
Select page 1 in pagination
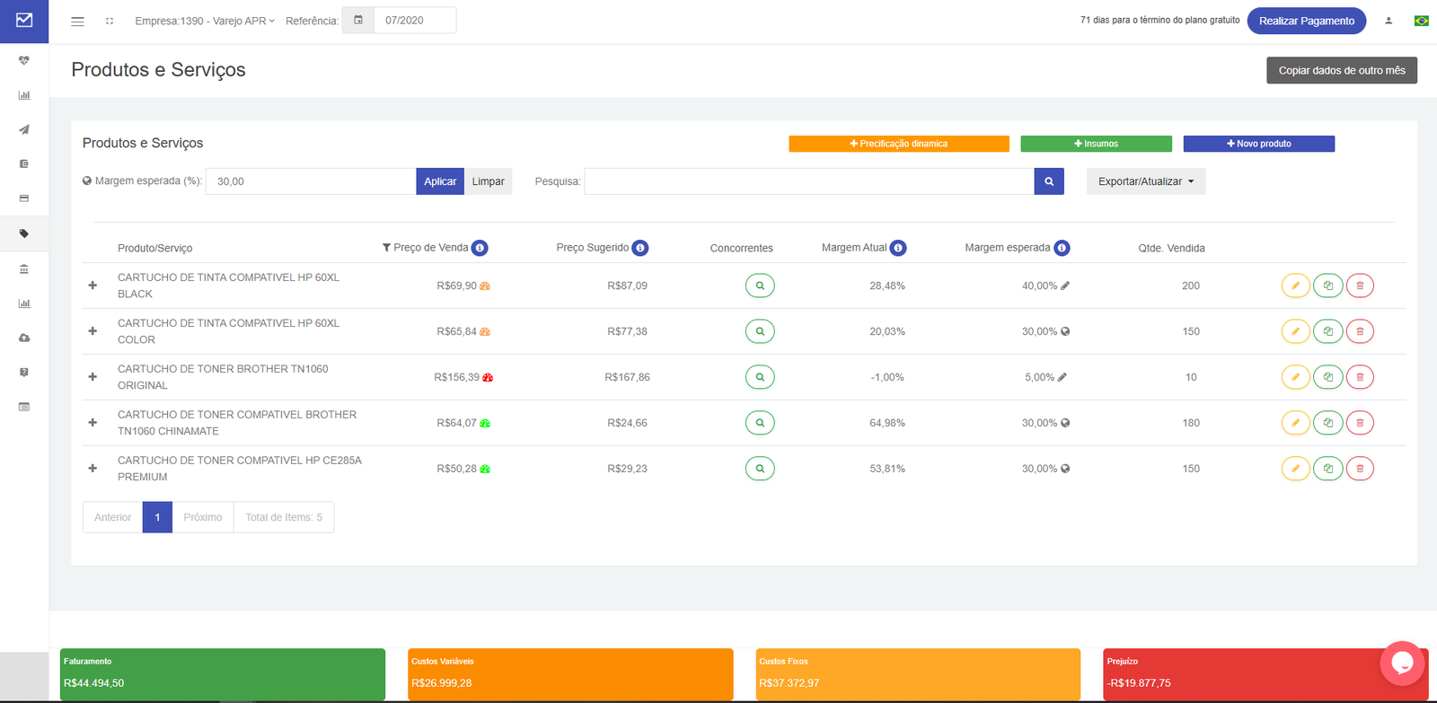tap(157, 517)
